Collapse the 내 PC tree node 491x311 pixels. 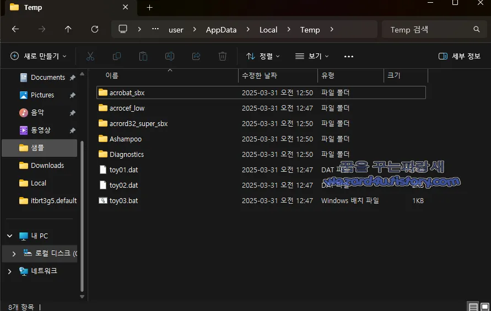click(10, 236)
